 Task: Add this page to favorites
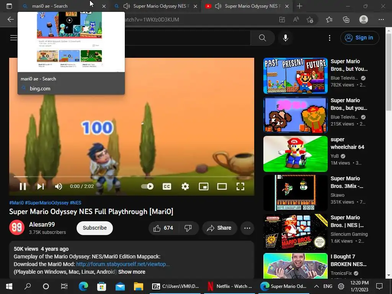click(310, 20)
